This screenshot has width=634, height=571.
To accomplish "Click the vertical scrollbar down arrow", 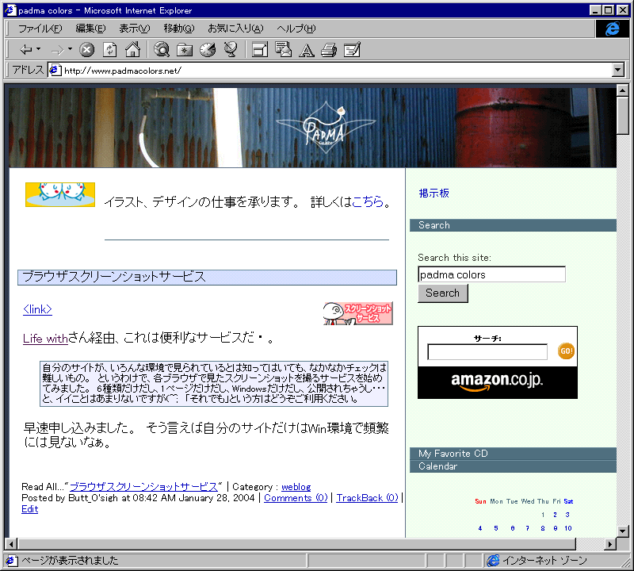I will tap(623, 531).
